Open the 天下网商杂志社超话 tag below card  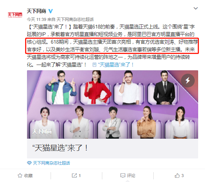pos(51,163)
